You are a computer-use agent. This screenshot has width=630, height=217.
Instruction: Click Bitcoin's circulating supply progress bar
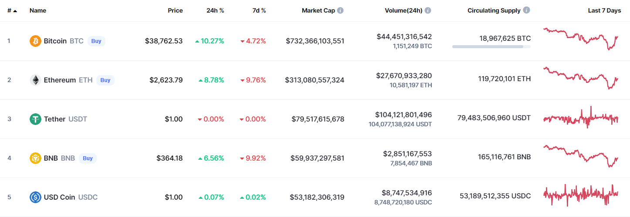[x=491, y=46]
